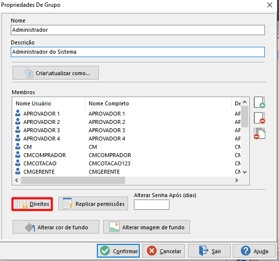Click full name CMCOTACAO123
The width and height of the screenshot is (279, 261).
tap(110, 163)
